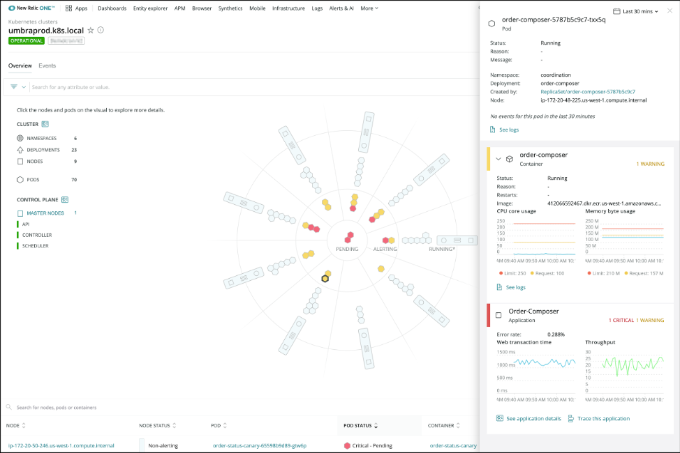
Task: Open Logs from the top navigation
Action: 317,8
